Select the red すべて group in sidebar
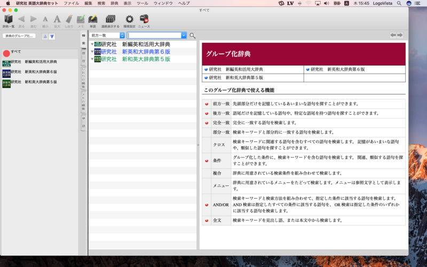 [x=39, y=53]
